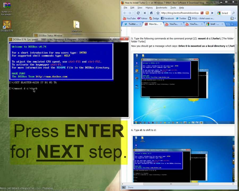Go back using Firefox Back arrow
This screenshot has height=191, width=239.
tap(125, 13)
